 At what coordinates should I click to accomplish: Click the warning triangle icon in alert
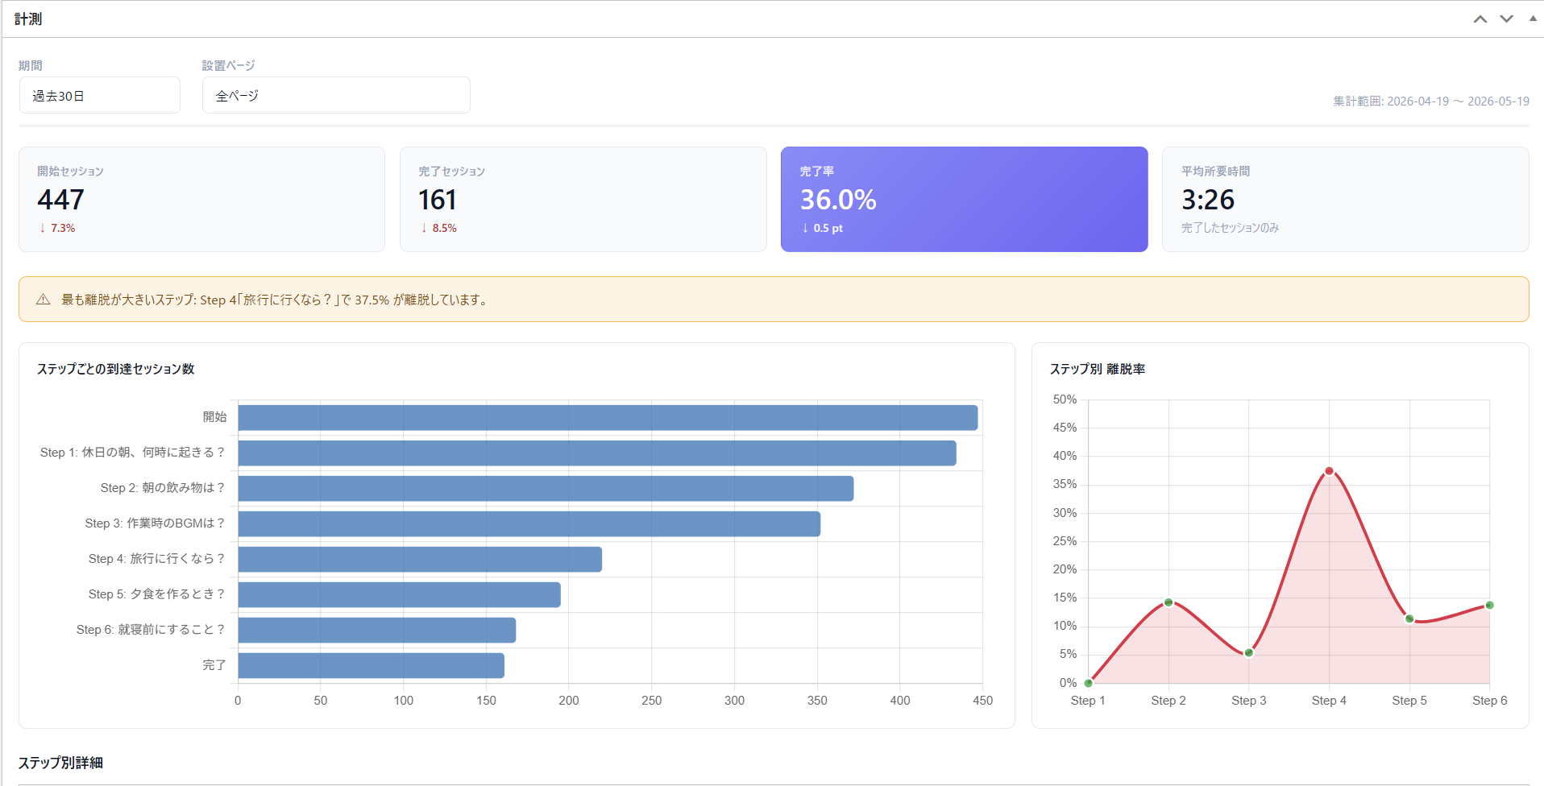(x=44, y=300)
